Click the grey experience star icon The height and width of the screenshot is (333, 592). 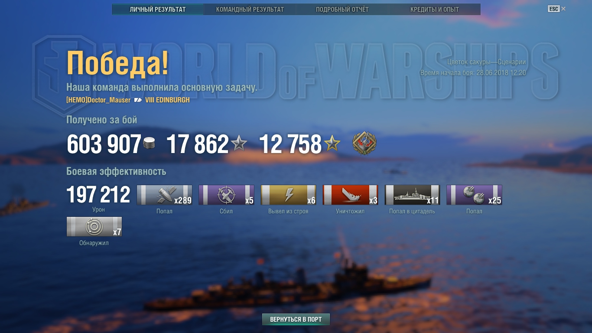239,144
